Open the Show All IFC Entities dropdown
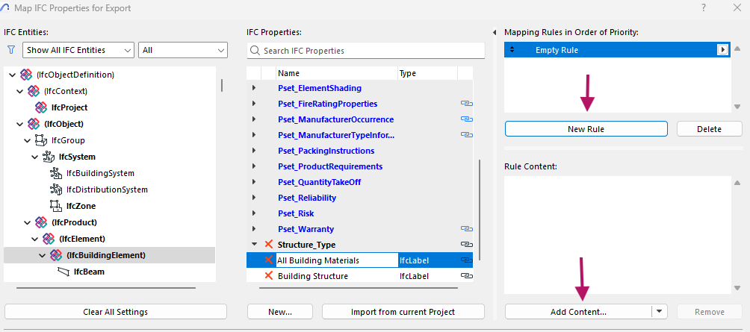Viewport: 750px width, 332px height. tap(78, 50)
